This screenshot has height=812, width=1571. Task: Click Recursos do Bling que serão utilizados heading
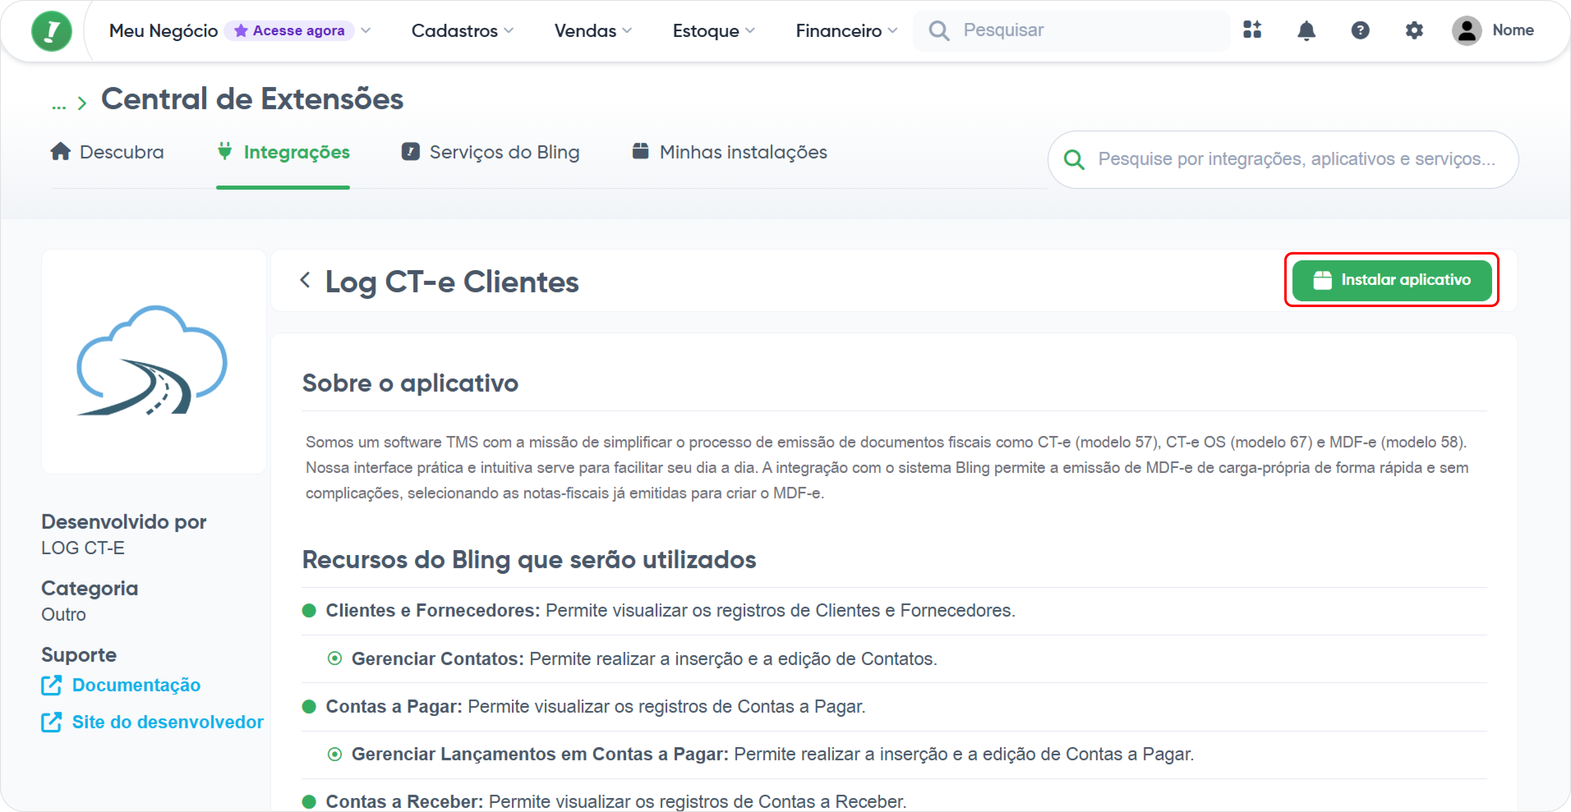click(529, 560)
